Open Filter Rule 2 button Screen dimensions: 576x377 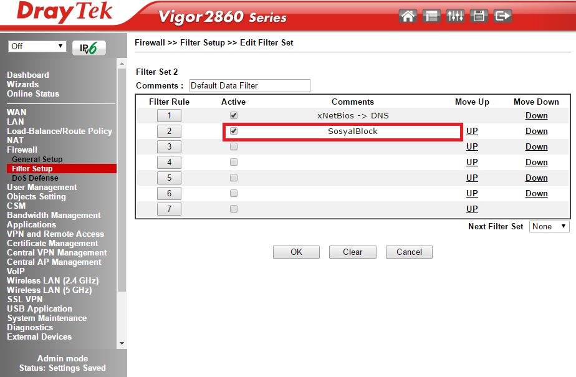coord(169,131)
